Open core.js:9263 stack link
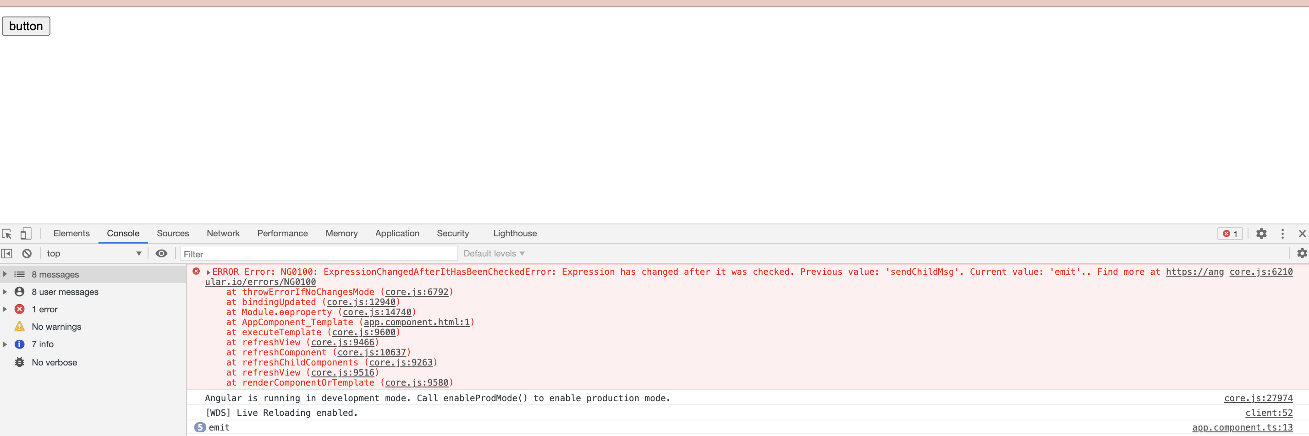 coord(401,362)
